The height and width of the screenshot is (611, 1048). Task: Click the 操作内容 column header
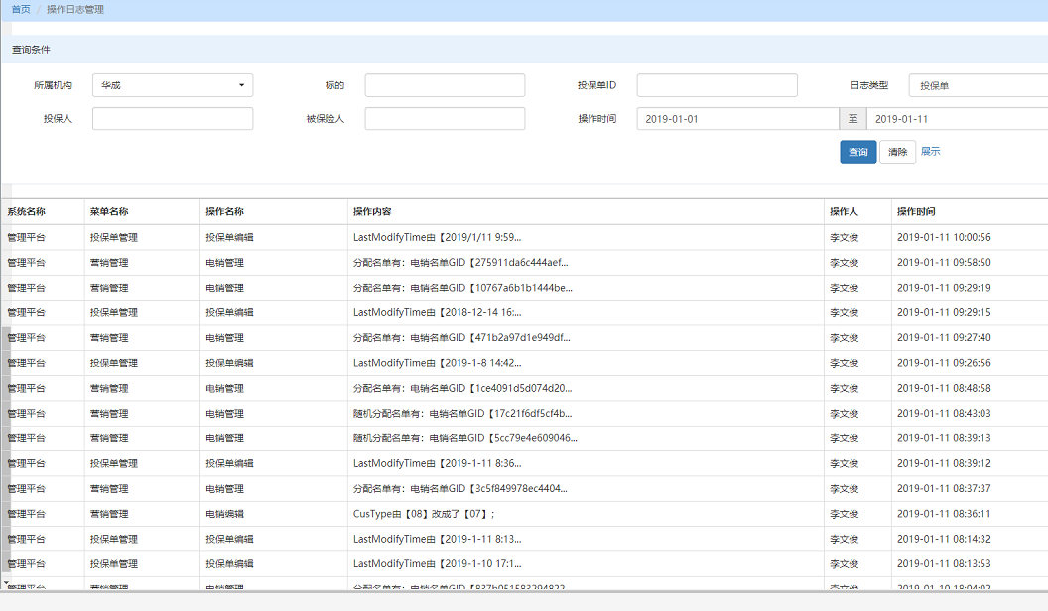click(372, 212)
